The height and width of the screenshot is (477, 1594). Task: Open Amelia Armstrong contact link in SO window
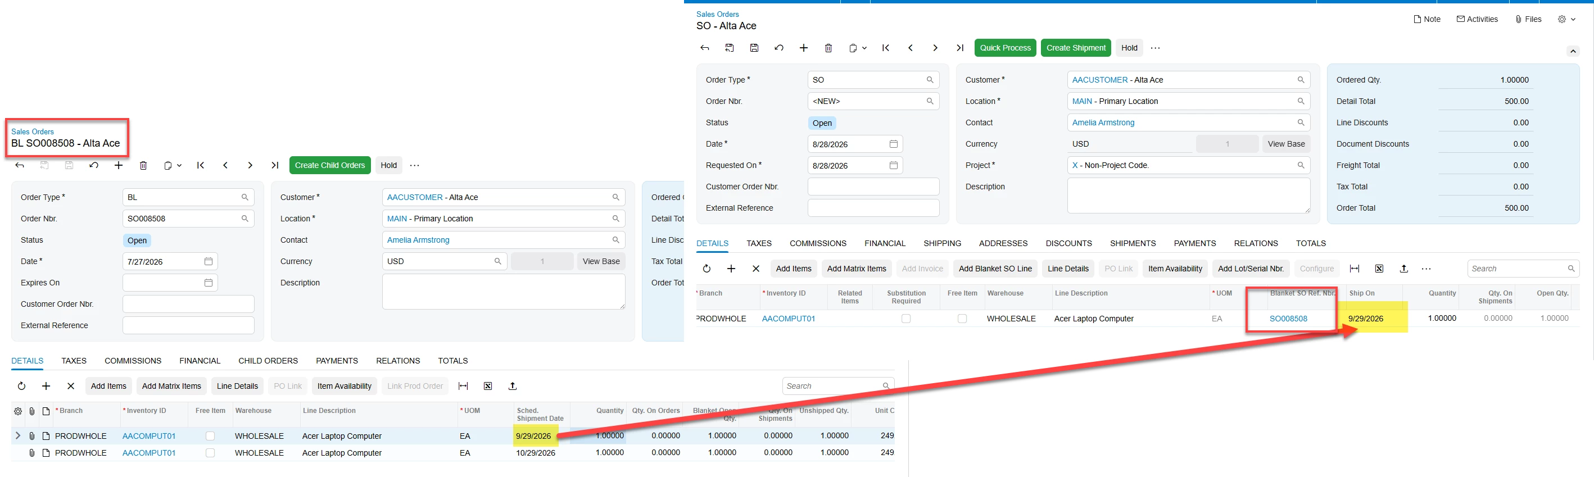coord(1103,122)
